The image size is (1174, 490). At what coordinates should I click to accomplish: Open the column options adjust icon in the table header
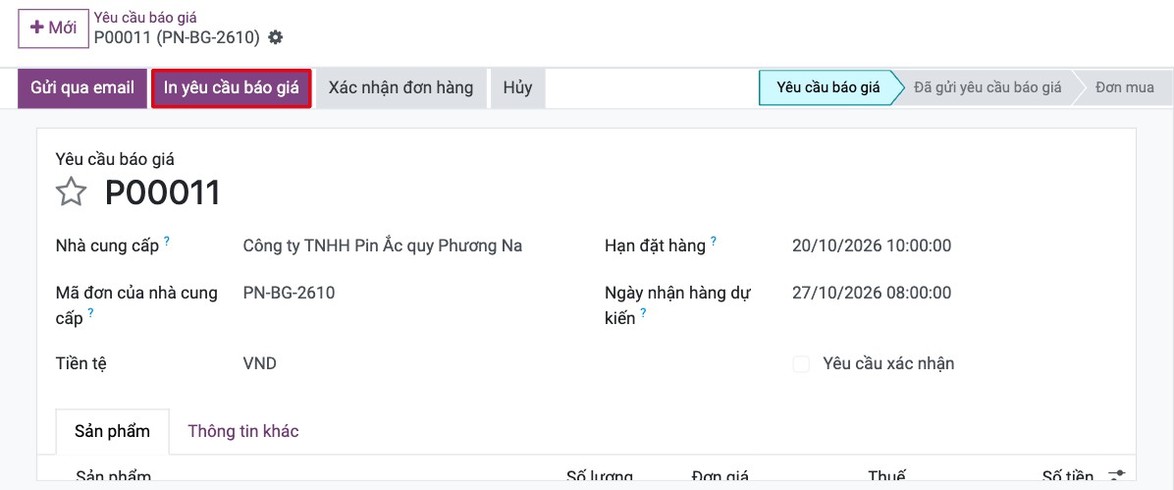[x=1116, y=475]
